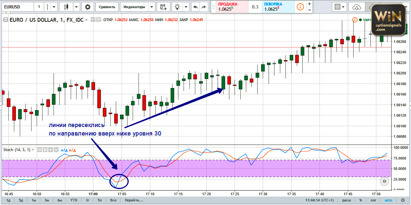The width and height of the screenshot is (411, 205).
Task: Open bottom-right chart settings gear
Action: [403, 200]
